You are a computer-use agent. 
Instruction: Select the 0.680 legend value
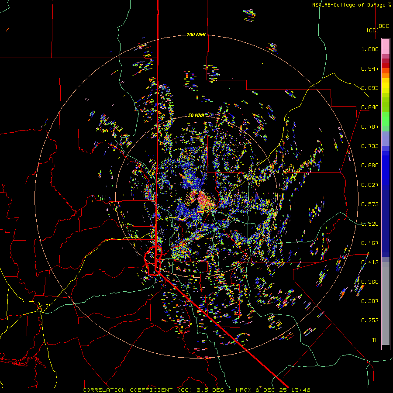tap(370, 165)
